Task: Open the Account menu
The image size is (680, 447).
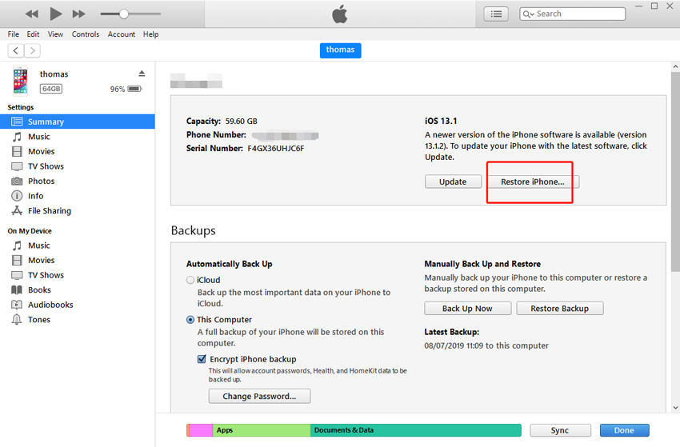Action: coord(122,34)
